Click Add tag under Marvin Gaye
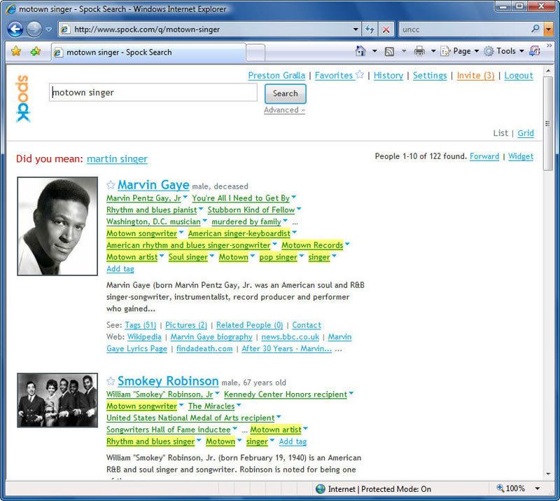 pos(120,269)
